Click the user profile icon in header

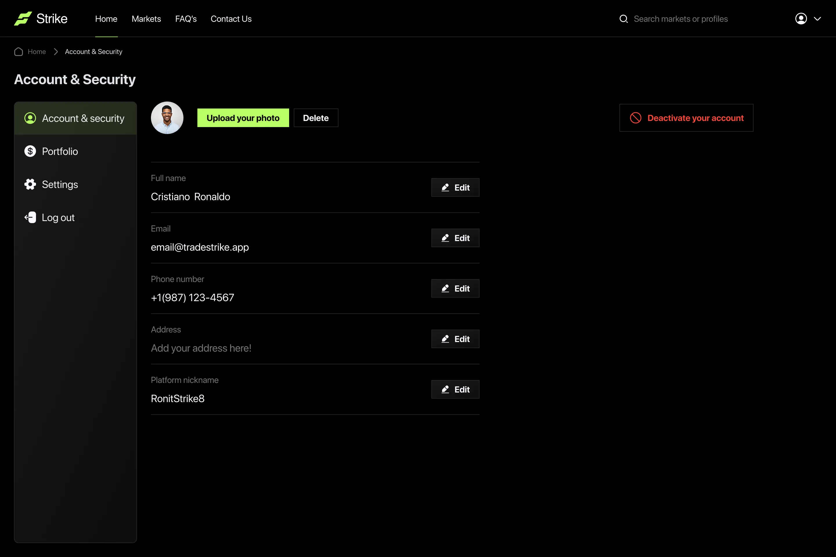801,19
